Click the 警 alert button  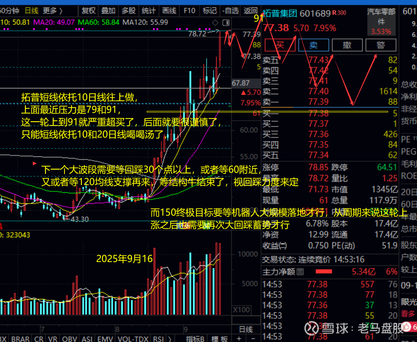point(381,45)
